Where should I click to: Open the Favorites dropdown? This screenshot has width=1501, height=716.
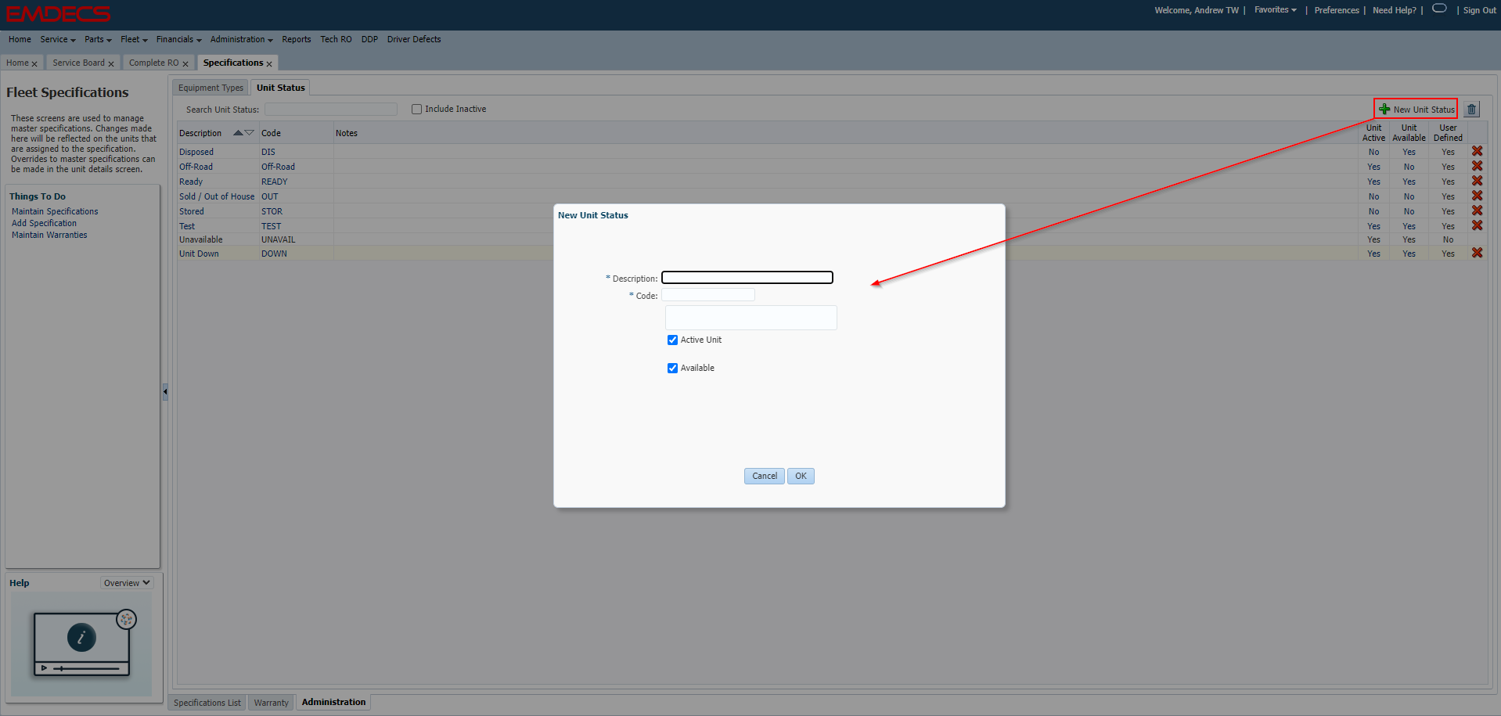tap(1275, 10)
